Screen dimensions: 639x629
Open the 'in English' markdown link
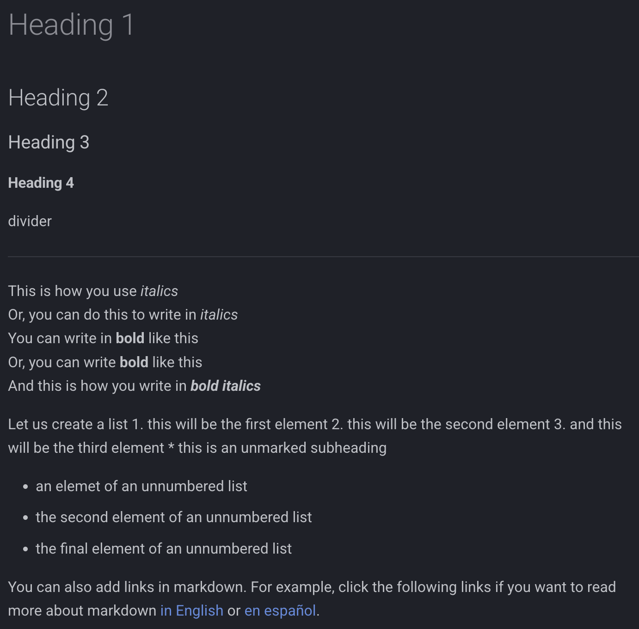tap(191, 610)
